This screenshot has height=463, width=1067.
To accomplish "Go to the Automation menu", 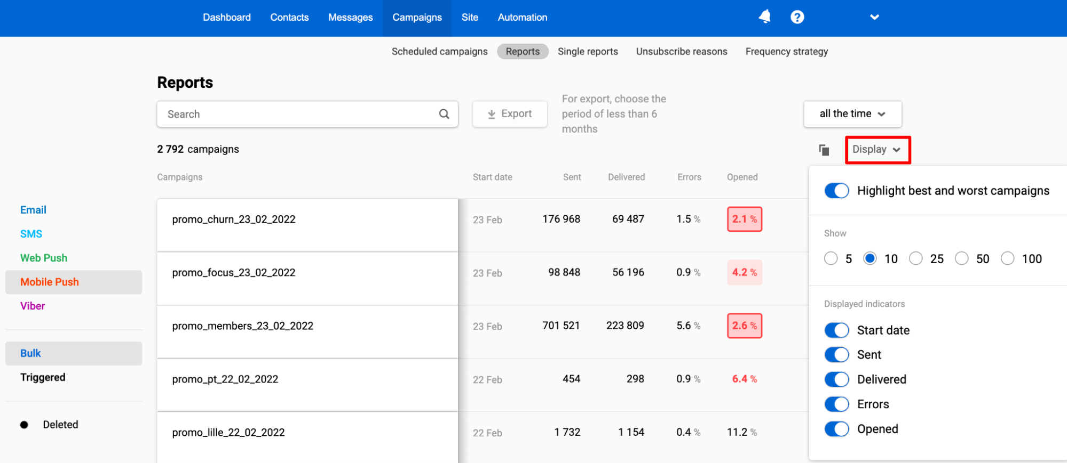I will tap(522, 18).
